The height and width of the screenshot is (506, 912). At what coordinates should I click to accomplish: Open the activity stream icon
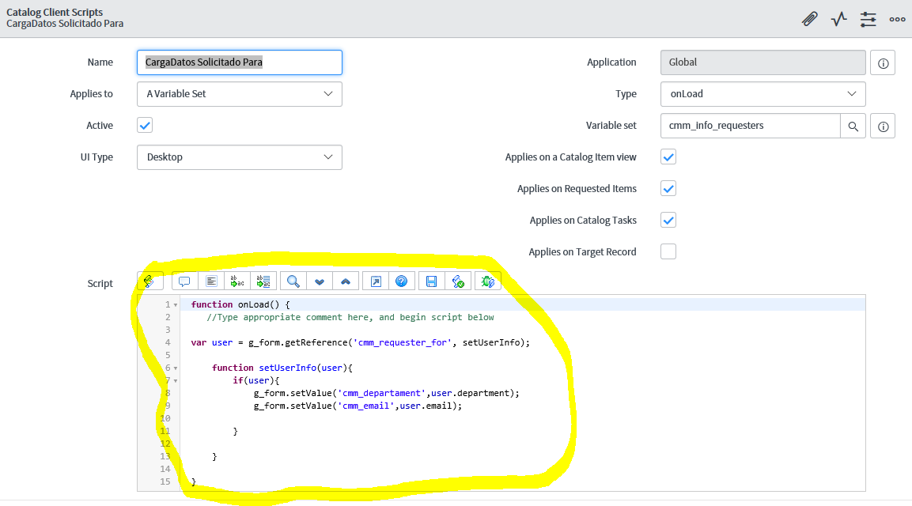tap(839, 19)
